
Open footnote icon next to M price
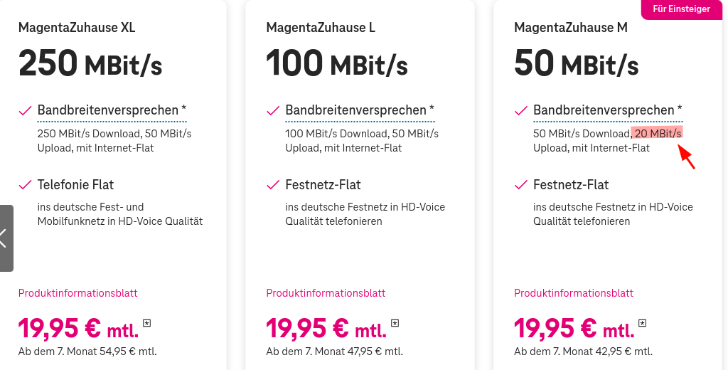click(x=643, y=322)
